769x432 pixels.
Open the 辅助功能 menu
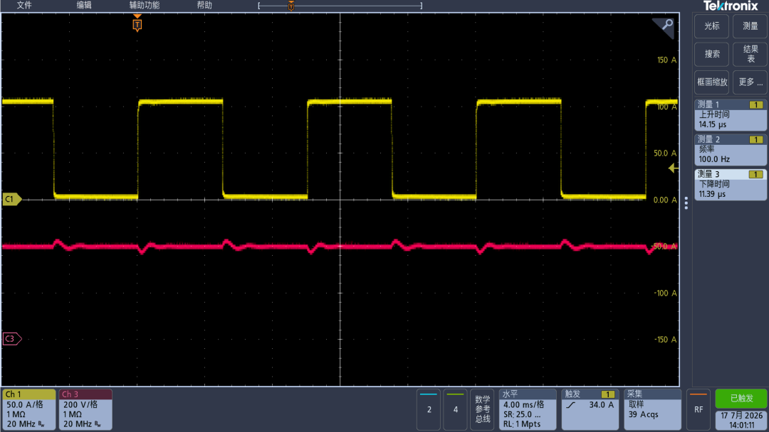(144, 6)
